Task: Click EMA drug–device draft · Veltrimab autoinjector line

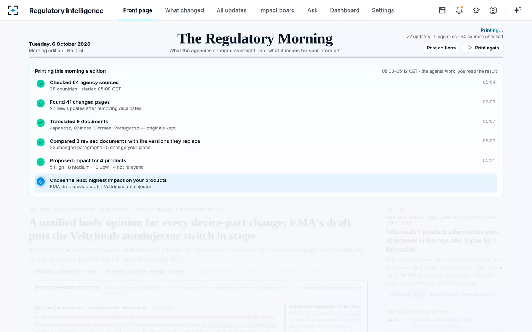Action: point(100,187)
